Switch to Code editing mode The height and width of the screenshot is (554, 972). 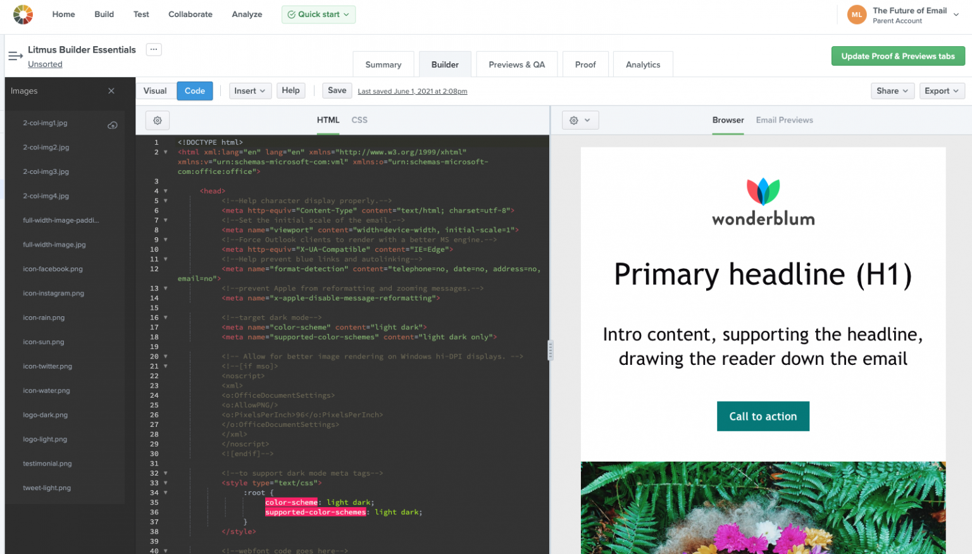[x=194, y=90]
